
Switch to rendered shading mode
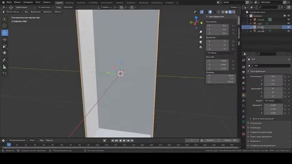234,12
